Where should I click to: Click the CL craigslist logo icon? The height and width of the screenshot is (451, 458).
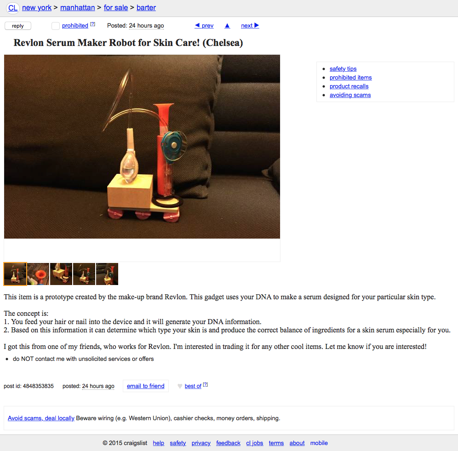point(12,8)
